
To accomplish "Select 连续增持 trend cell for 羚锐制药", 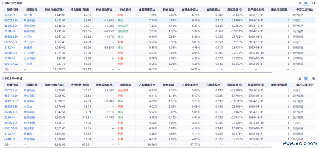I will pyautogui.click(x=123, y=90).
